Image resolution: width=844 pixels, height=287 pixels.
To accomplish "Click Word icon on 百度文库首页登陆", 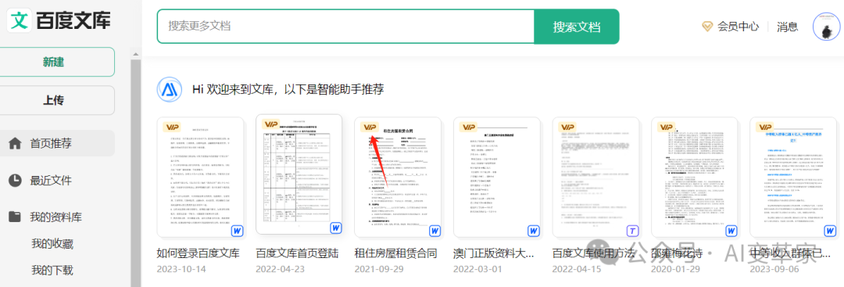I will pyautogui.click(x=336, y=228).
